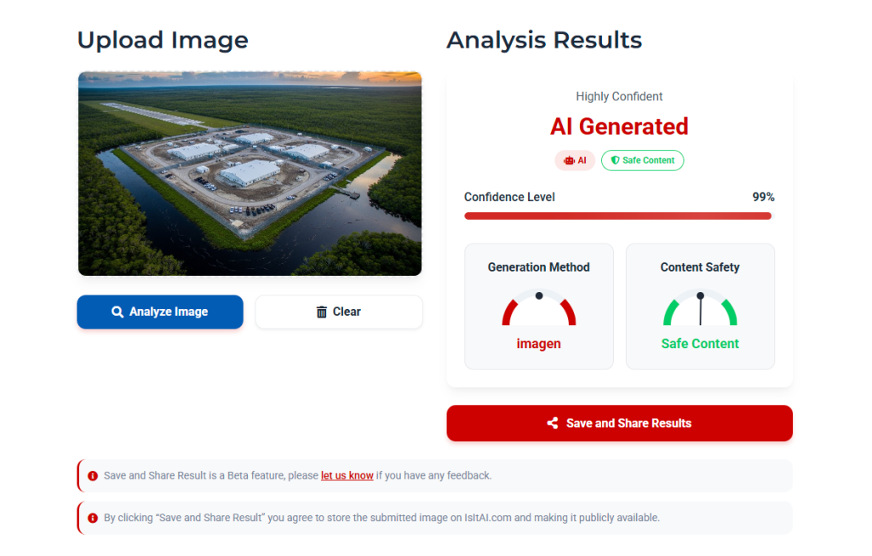872x556 pixels.
Task: Clear the uploaded image
Action: pos(339,312)
